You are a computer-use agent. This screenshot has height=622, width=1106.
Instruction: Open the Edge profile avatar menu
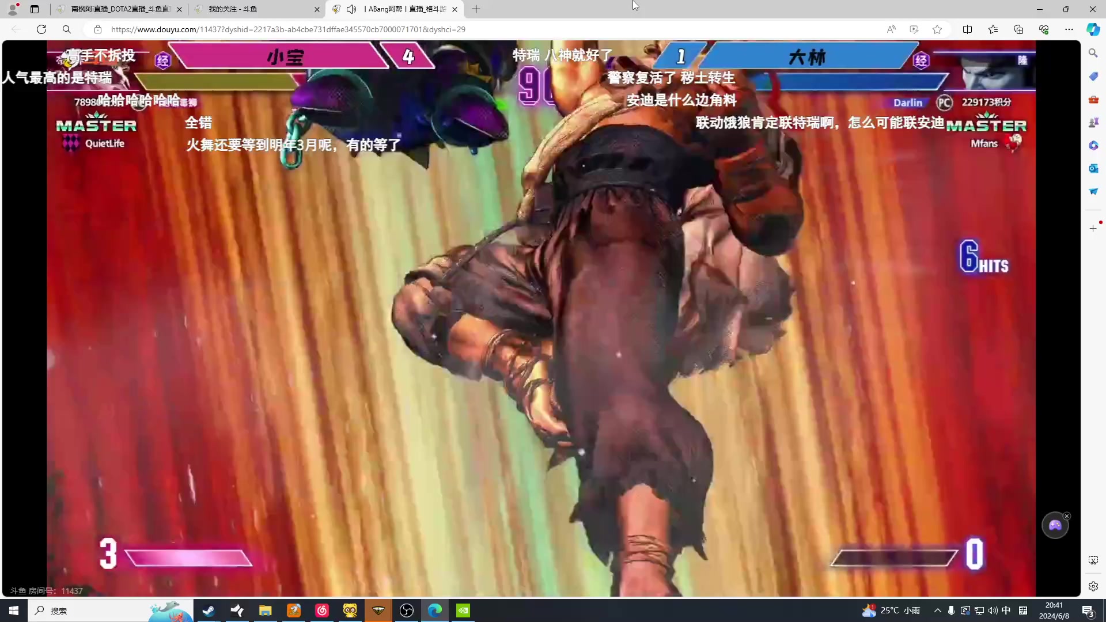(x=13, y=9)
